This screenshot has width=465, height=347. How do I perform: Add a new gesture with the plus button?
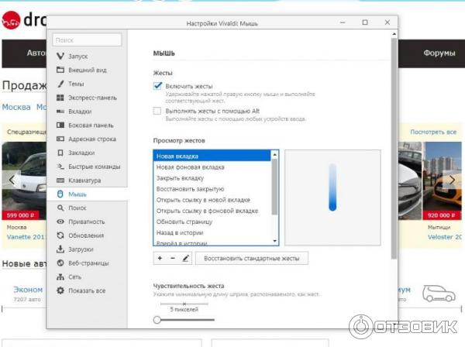click(160, 258)
